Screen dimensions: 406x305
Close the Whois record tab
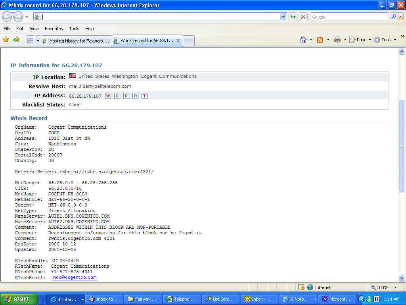178,41
